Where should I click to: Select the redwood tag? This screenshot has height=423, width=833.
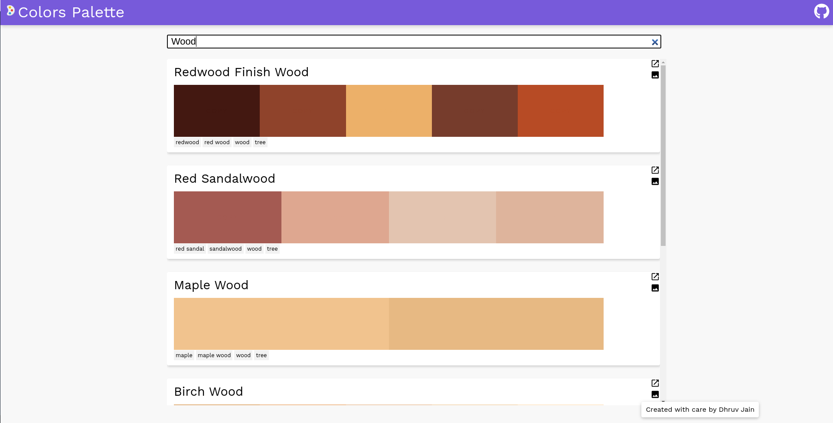187,142
